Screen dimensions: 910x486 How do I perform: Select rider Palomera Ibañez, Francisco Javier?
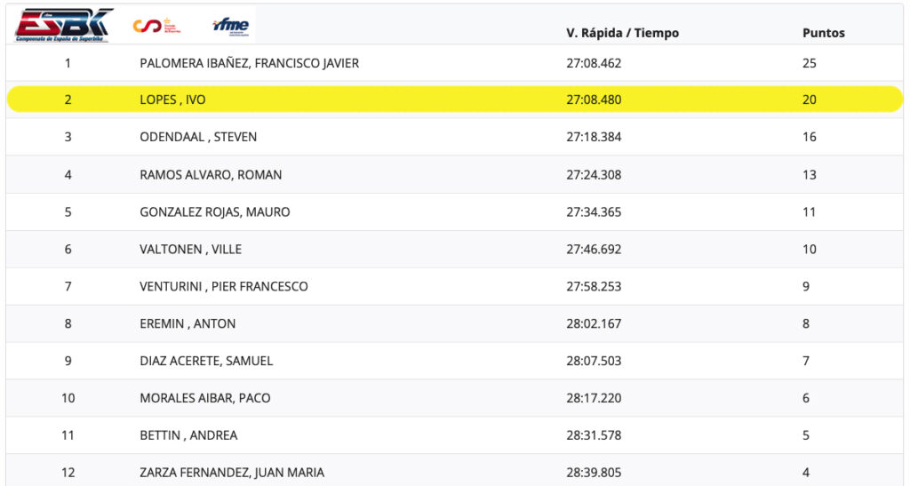(249, 63)
